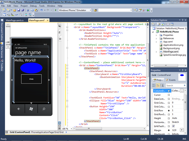The height and width of the screenshot is (141, 189).
Task: Open the Debug menu
Action: 33,6
